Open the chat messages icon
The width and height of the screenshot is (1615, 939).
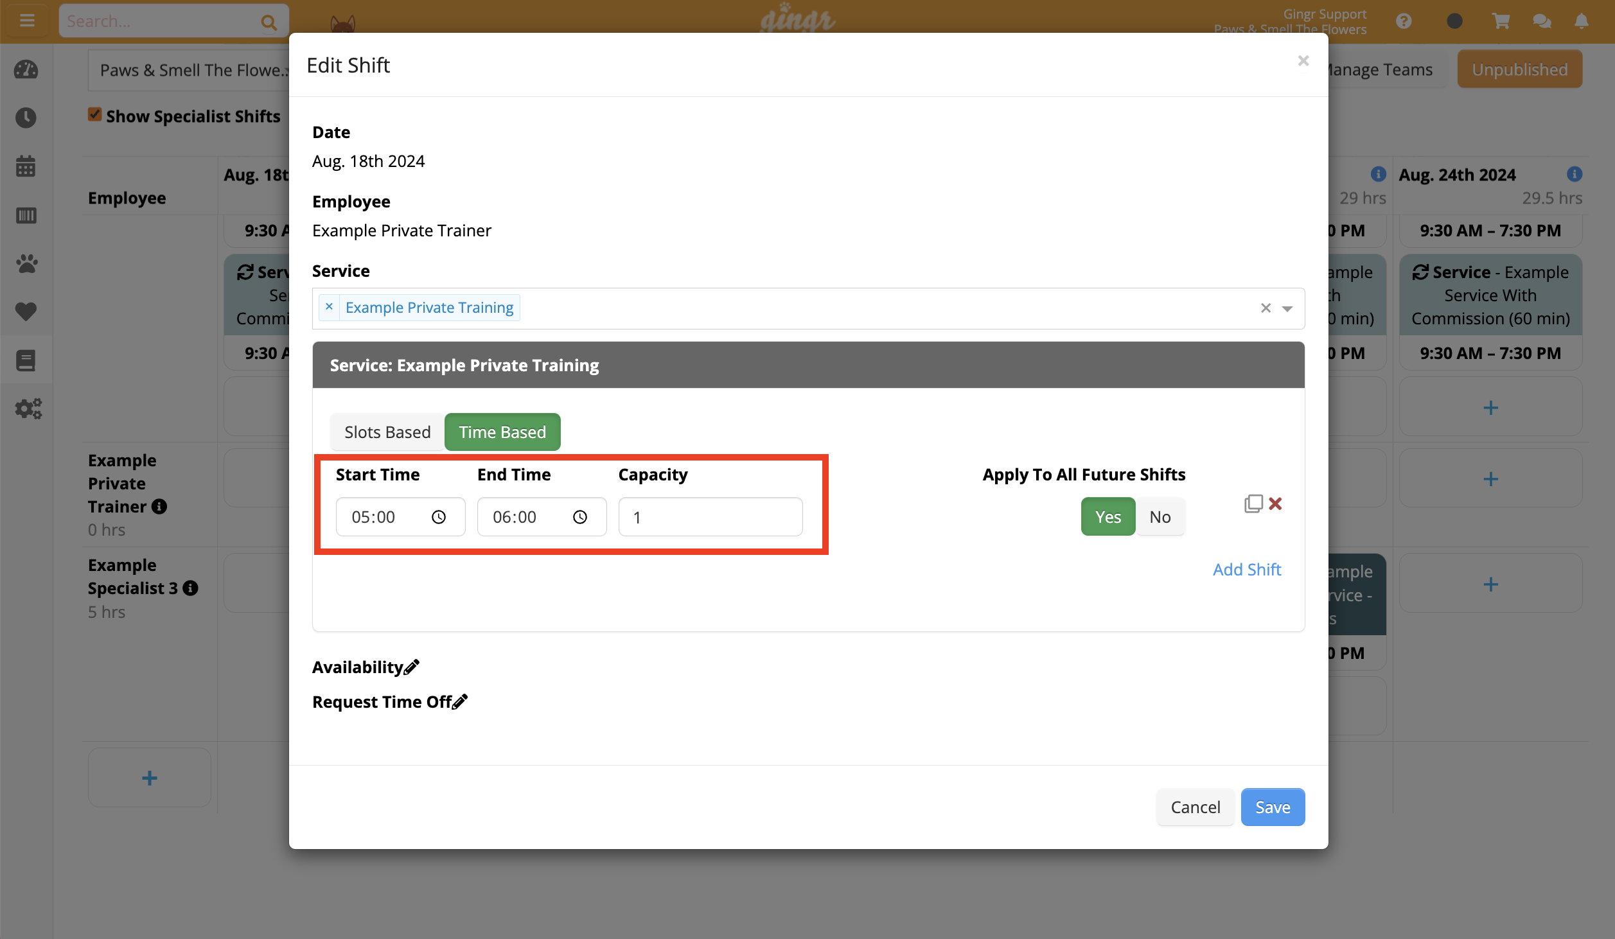[x=1542, y=21]
